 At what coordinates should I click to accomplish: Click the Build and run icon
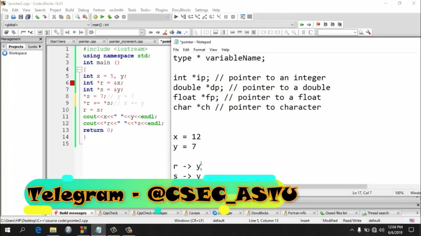(x=110, y=17)
